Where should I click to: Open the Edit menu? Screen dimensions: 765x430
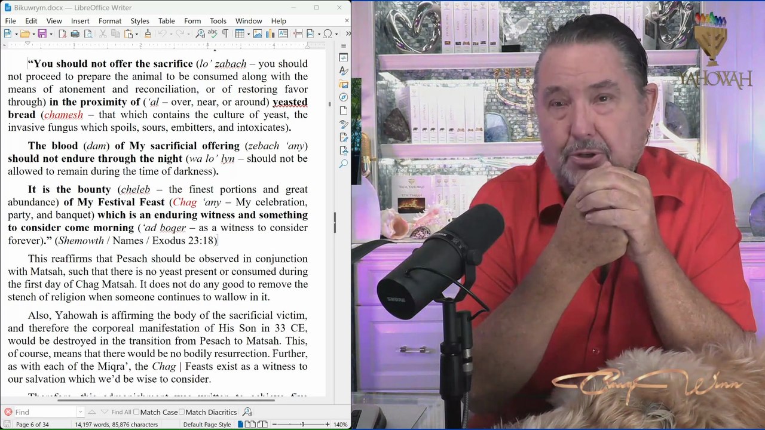tap(31, 21)
